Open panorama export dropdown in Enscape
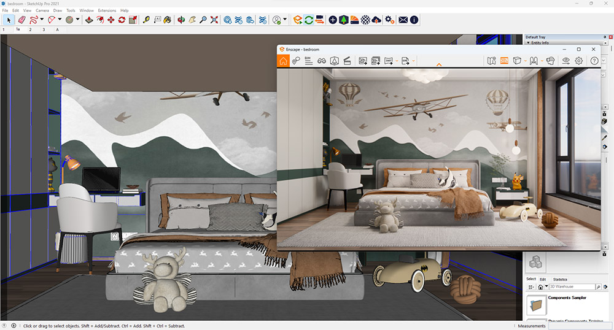614x330 pixels. [397, 61]
